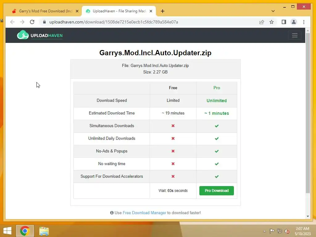Click the green 'Unlimited' download speed value
The image size is (316, 237).
(x=217, y=101)
